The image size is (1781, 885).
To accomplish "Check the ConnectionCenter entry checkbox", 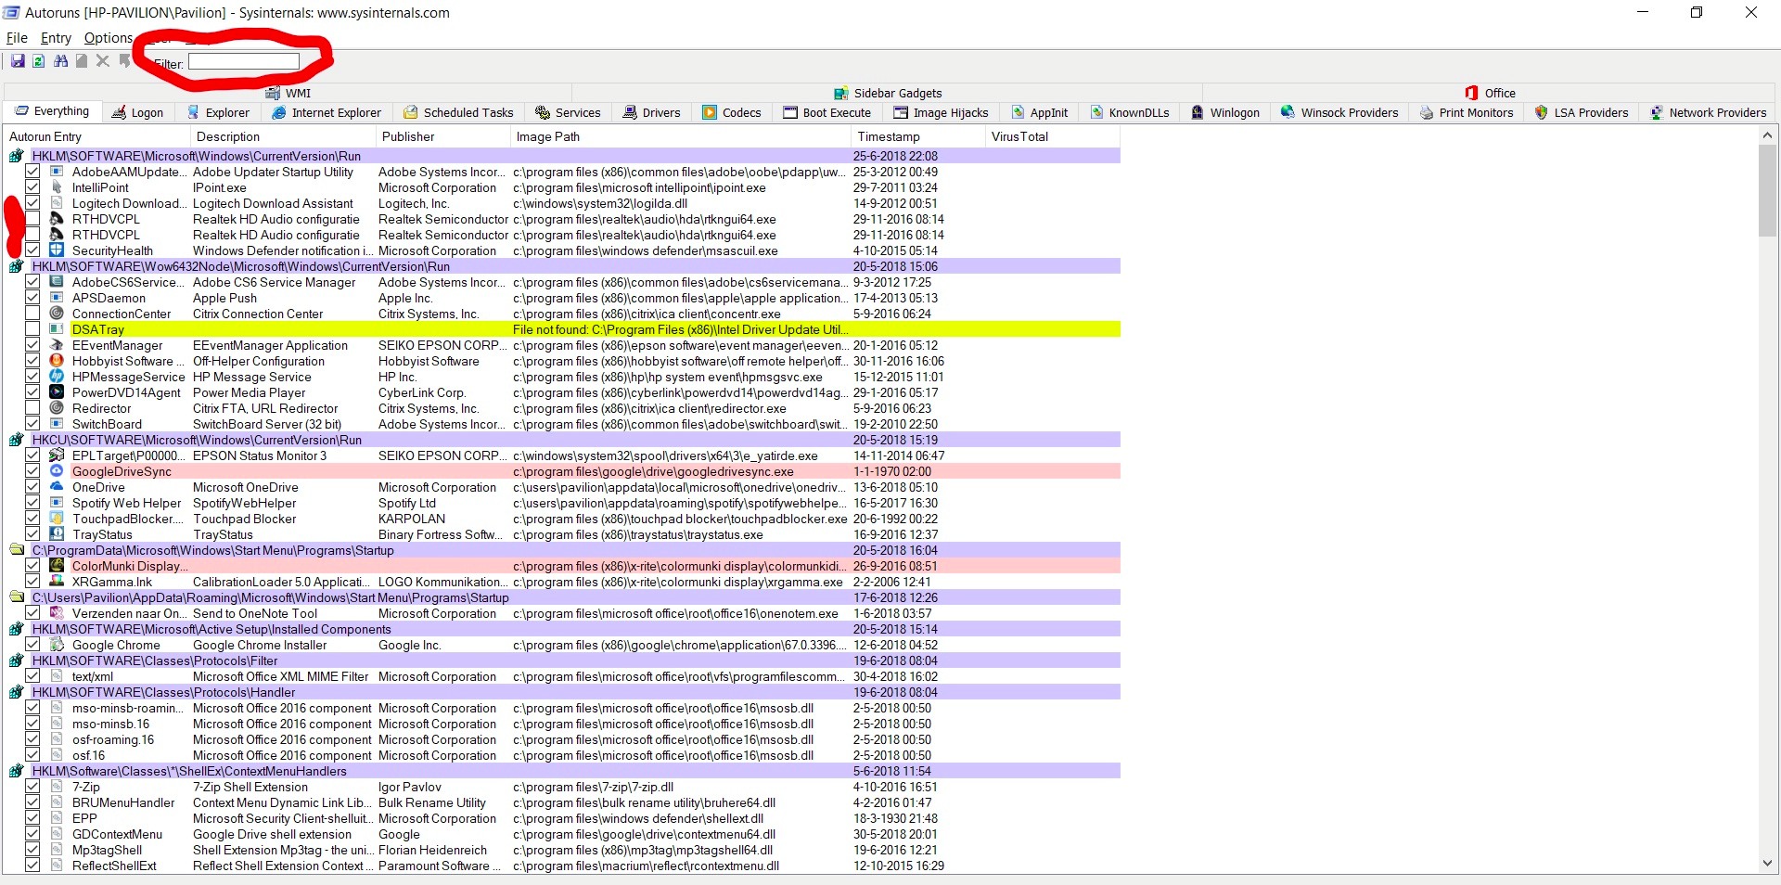I will click(x=32, y=314).
